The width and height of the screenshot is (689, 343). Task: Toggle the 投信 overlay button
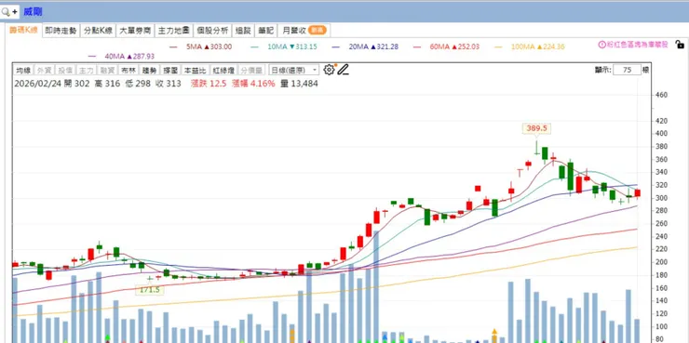click(x=65, y=70)
